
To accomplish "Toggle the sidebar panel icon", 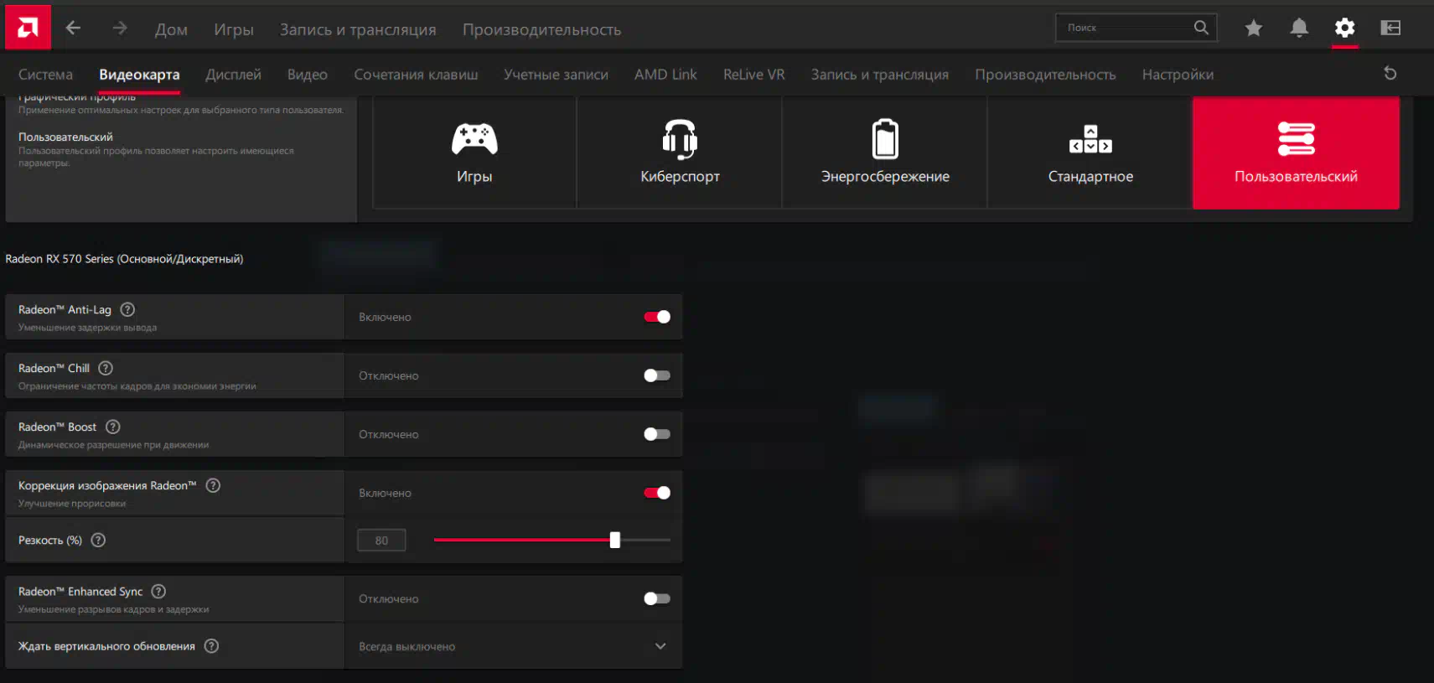I will 1390,28.
